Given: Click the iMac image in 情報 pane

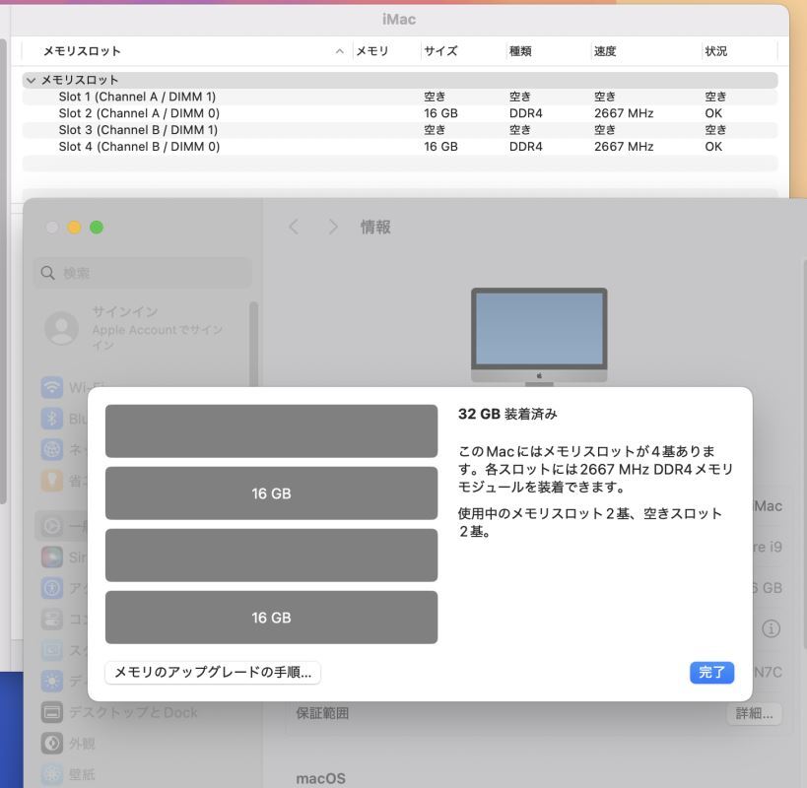Looking at the screenshot, I should (539, 337).
